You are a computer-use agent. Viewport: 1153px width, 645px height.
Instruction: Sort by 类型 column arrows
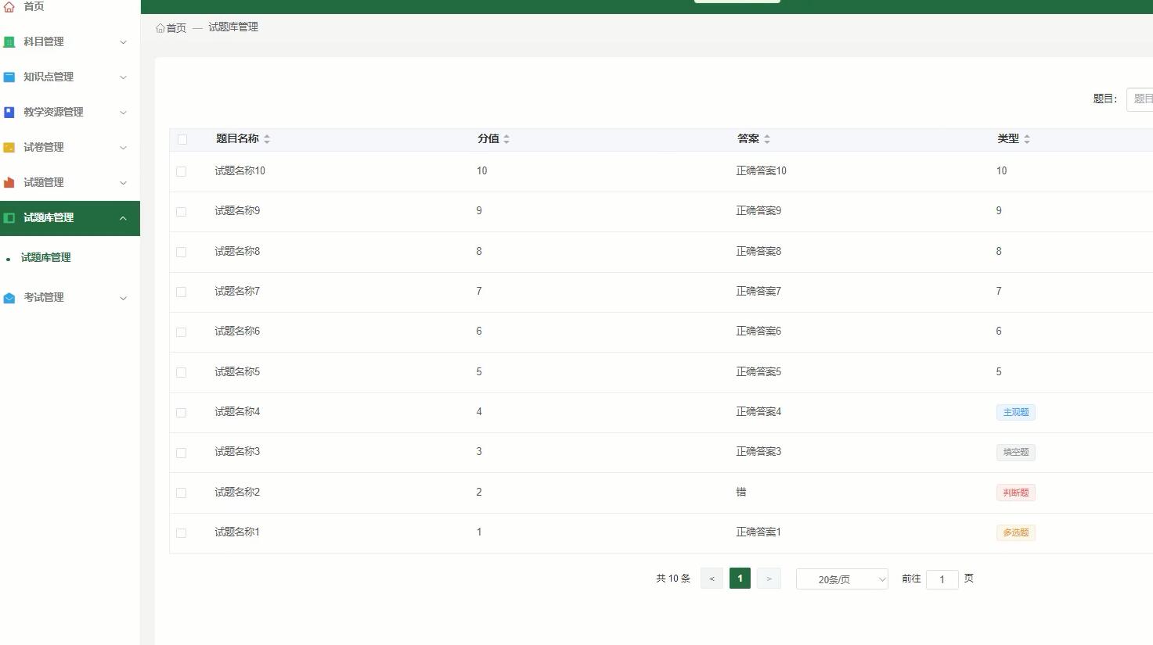coord(1027,139)
